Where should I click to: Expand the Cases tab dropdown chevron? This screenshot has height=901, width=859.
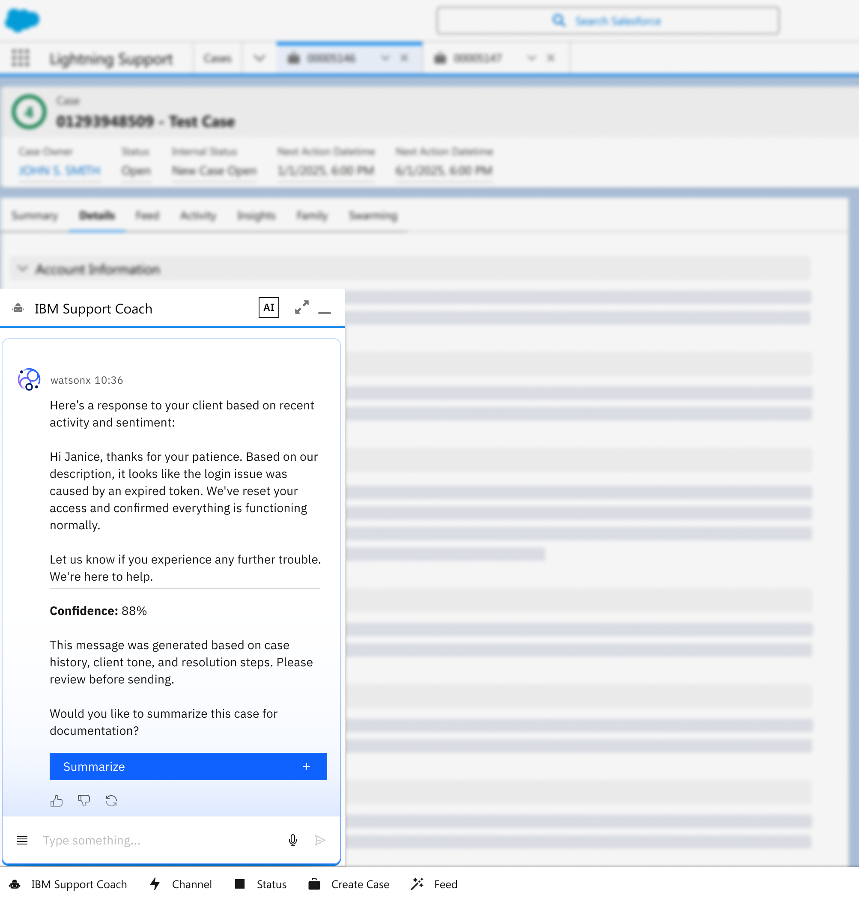(x=259, y=58)
